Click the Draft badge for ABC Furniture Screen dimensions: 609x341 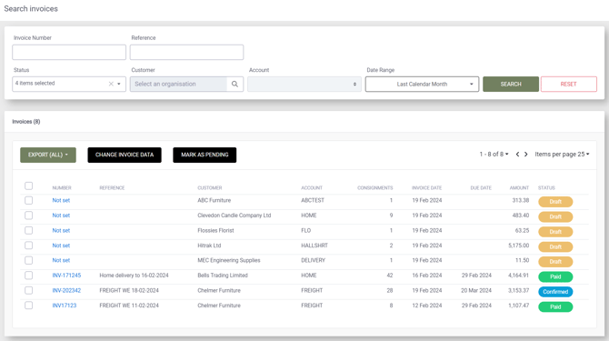(x=555, y=202)
